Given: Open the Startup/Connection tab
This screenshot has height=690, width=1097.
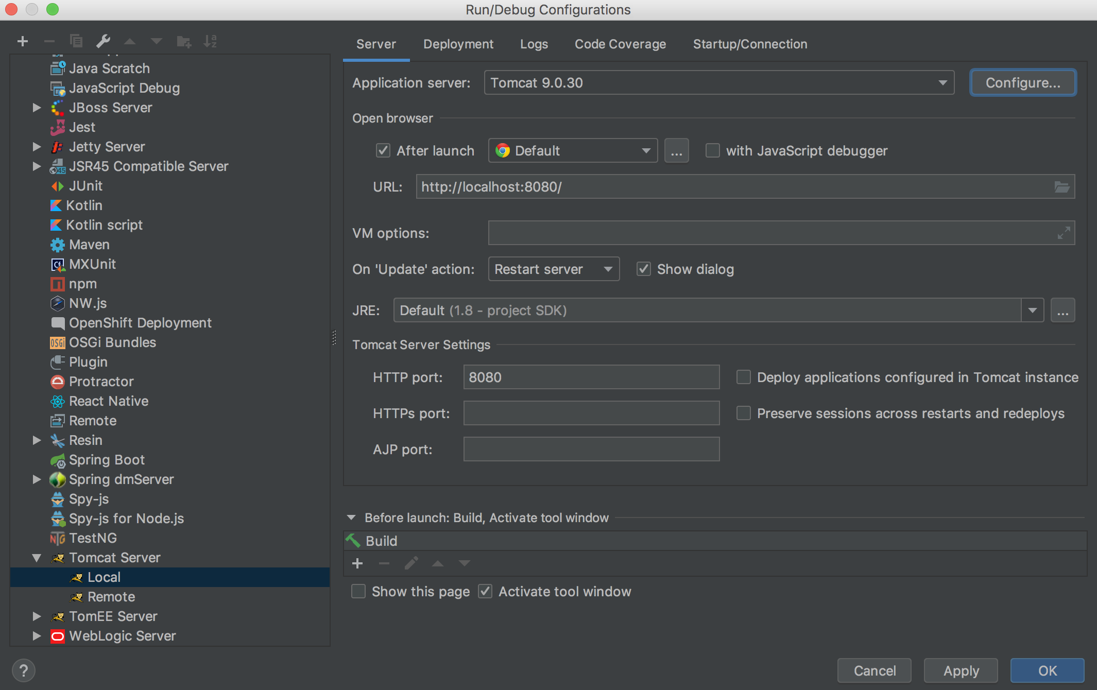Looking at the screenshot, I should coord(750,44).
